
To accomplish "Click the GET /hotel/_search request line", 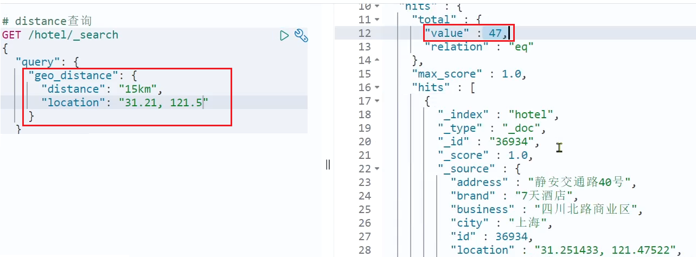I will pos(60,35).
